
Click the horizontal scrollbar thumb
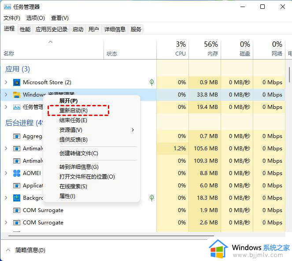(111, 235)
